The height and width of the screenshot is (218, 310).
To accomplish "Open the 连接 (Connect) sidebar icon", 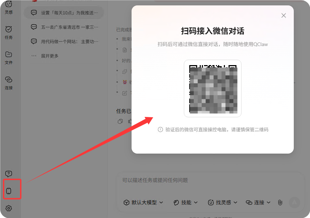I will 9,82.
